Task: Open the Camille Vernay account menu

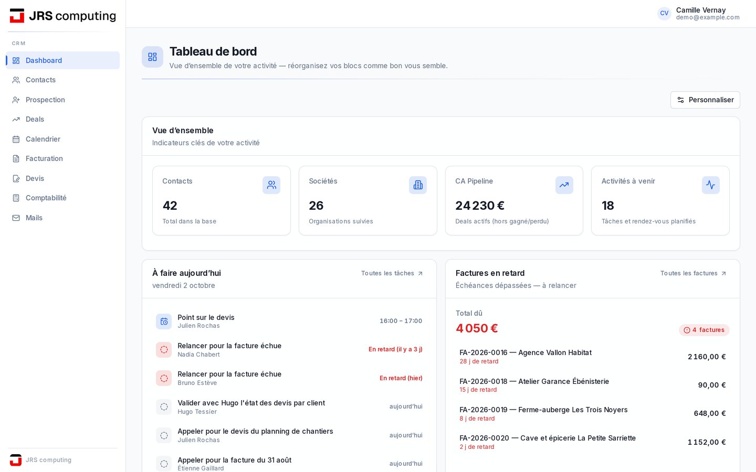Action: [x=699, y=14]
